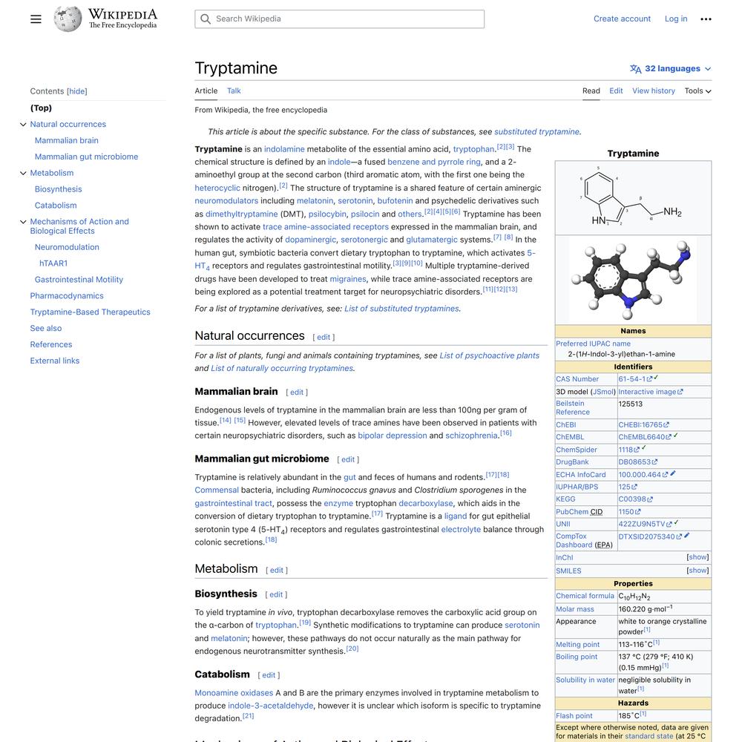Screen dimensions: 742x742
Task: Click the search magnifier icon
Action: click(x=206, y=19)
